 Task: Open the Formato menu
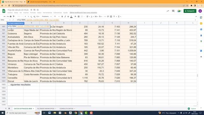click(33, 13)
